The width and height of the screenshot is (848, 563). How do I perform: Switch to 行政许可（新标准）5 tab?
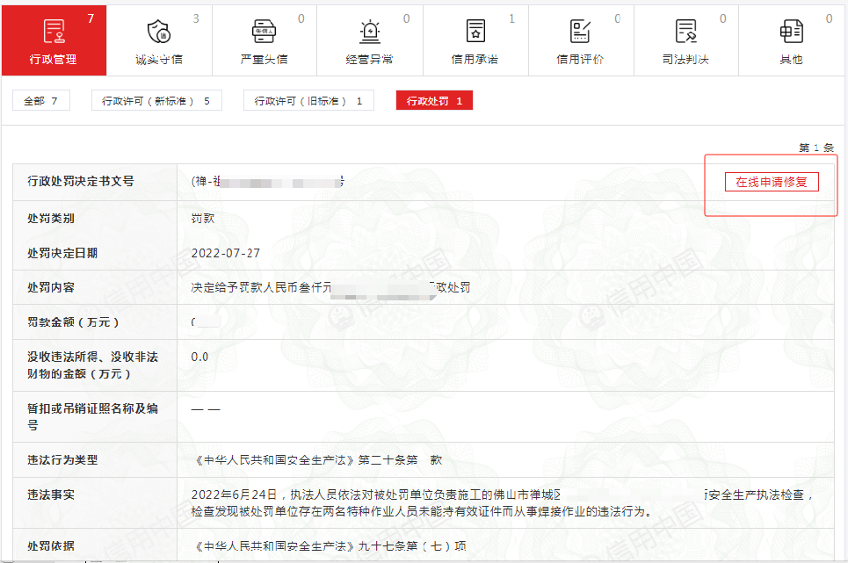(x=156, y=100)
